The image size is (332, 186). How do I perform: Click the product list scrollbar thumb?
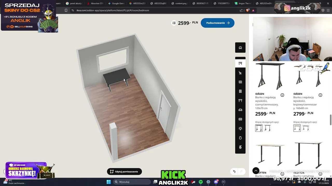tap(330, 120)
